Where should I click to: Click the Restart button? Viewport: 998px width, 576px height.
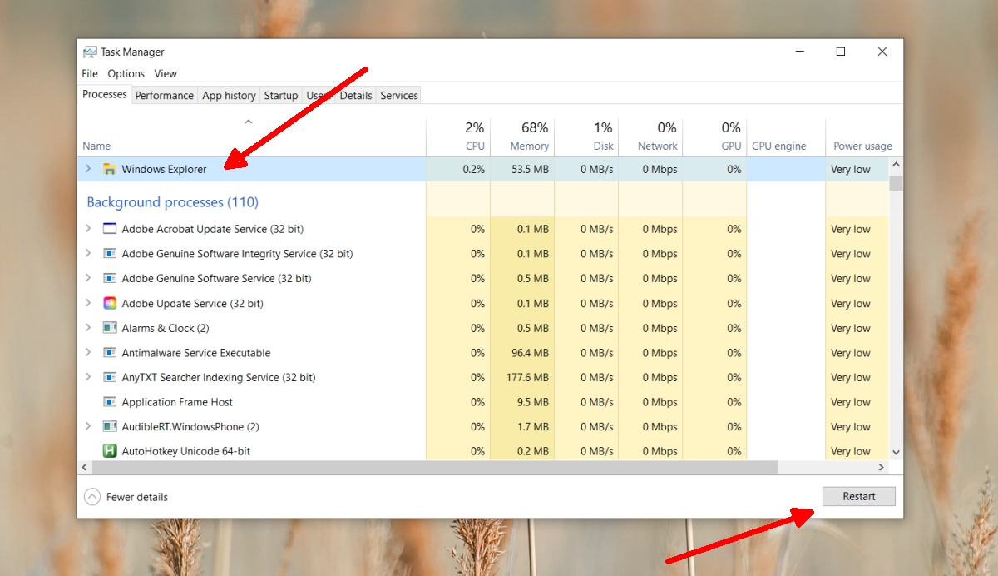pyautogui.click(x=859, y=496)
